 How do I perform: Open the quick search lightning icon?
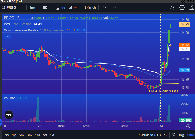click(x=172, y=8)
